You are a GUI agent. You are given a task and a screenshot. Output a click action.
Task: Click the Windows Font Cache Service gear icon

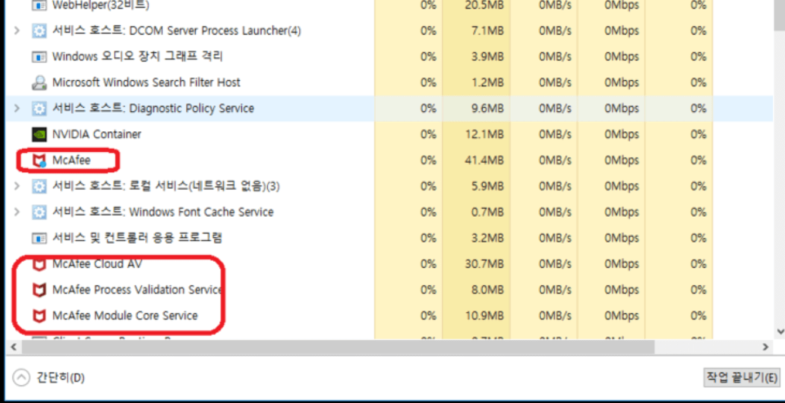pyautogui.click(x=39, y=212)
